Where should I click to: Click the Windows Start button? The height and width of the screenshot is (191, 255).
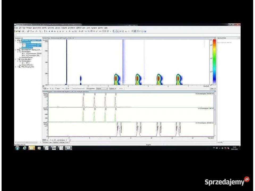(x=17, y=148)
